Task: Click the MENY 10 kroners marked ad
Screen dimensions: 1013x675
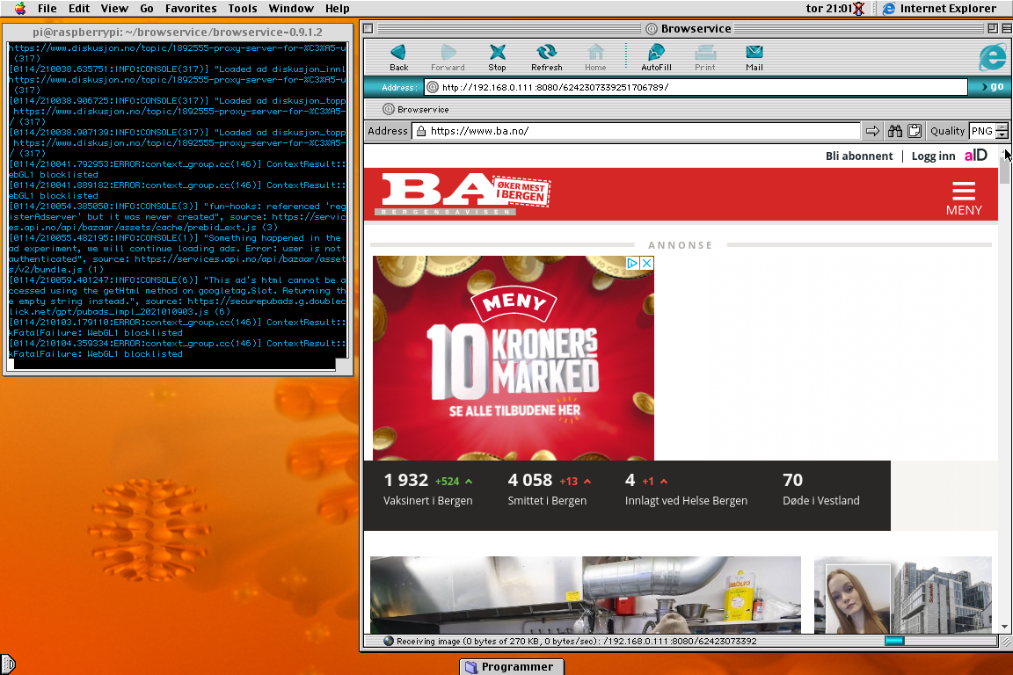Action: tap(513, 358)
